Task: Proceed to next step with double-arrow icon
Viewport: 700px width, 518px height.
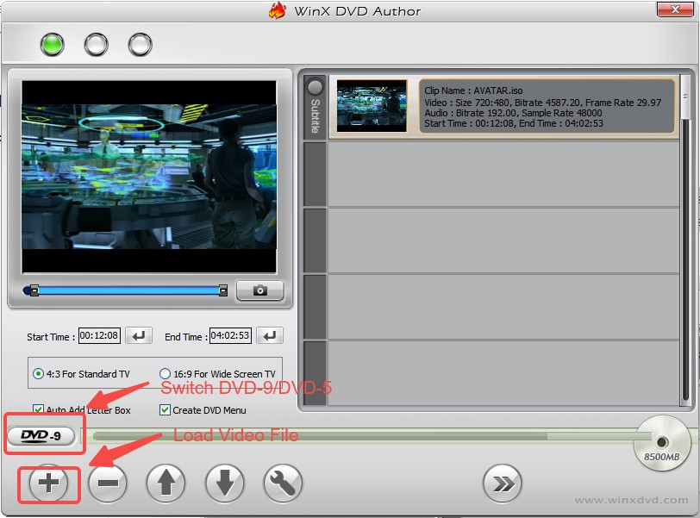Action: tap(503, 484)
